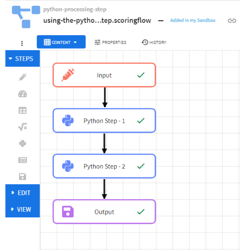Collapse the STEPS section
The image size is (240, 250).
click(23, 58)
